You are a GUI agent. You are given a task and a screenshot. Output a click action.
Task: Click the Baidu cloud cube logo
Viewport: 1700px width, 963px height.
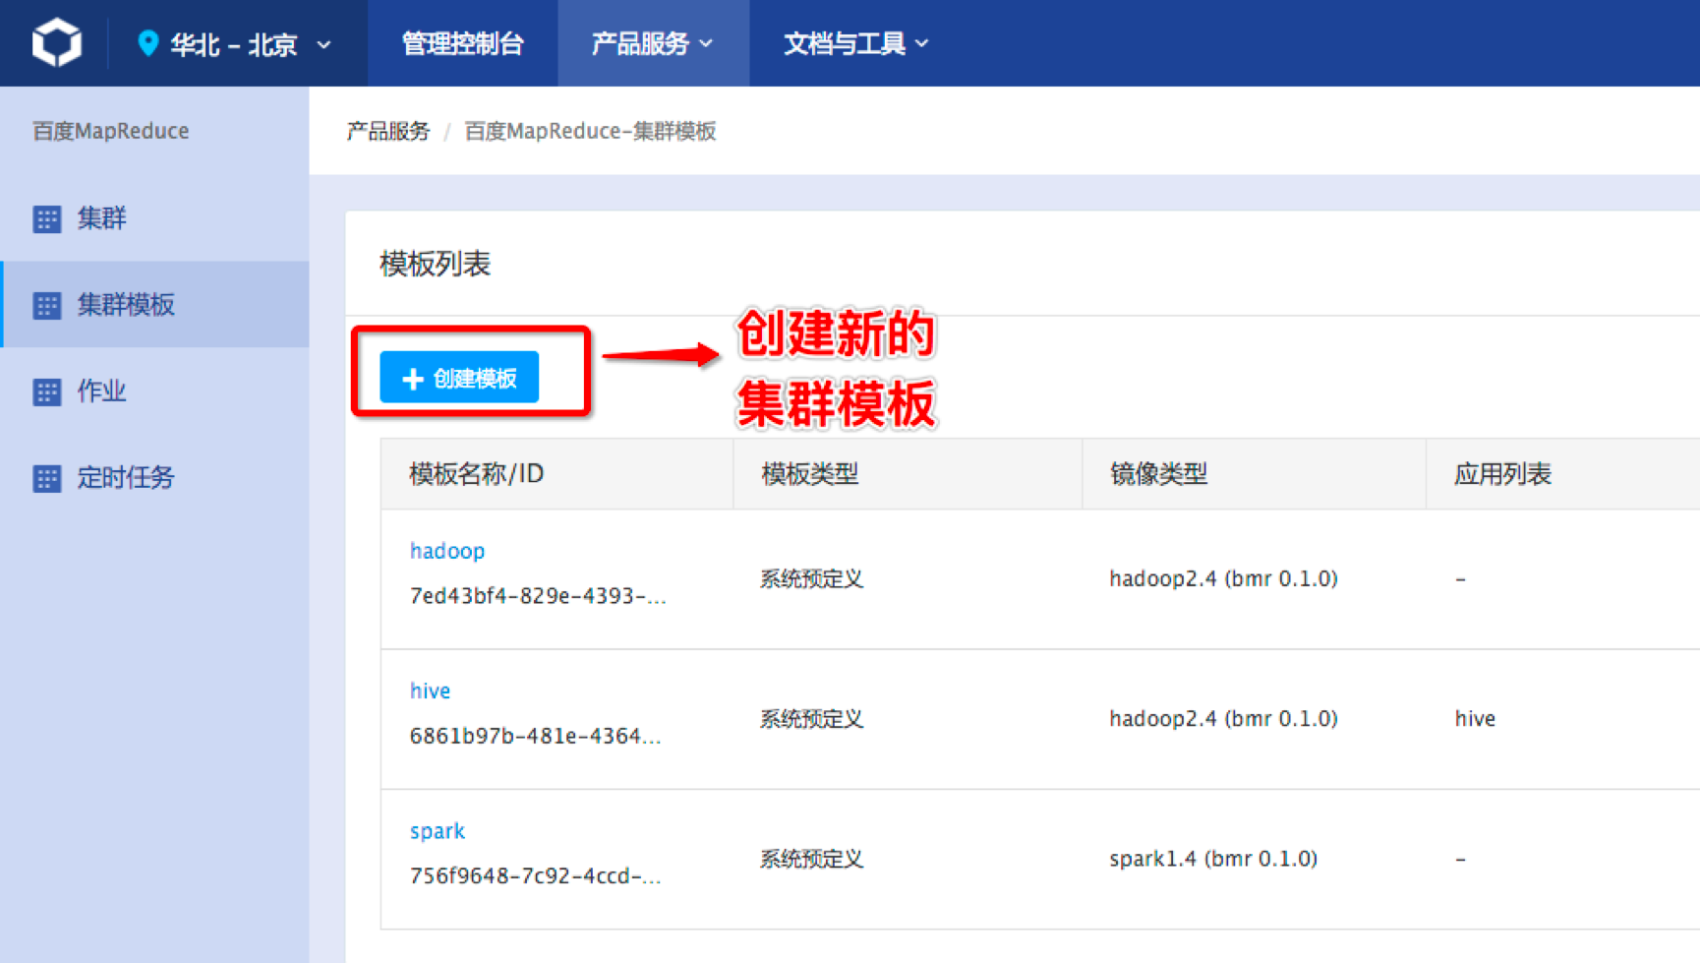pyautogui.click(x=56, y=42)
